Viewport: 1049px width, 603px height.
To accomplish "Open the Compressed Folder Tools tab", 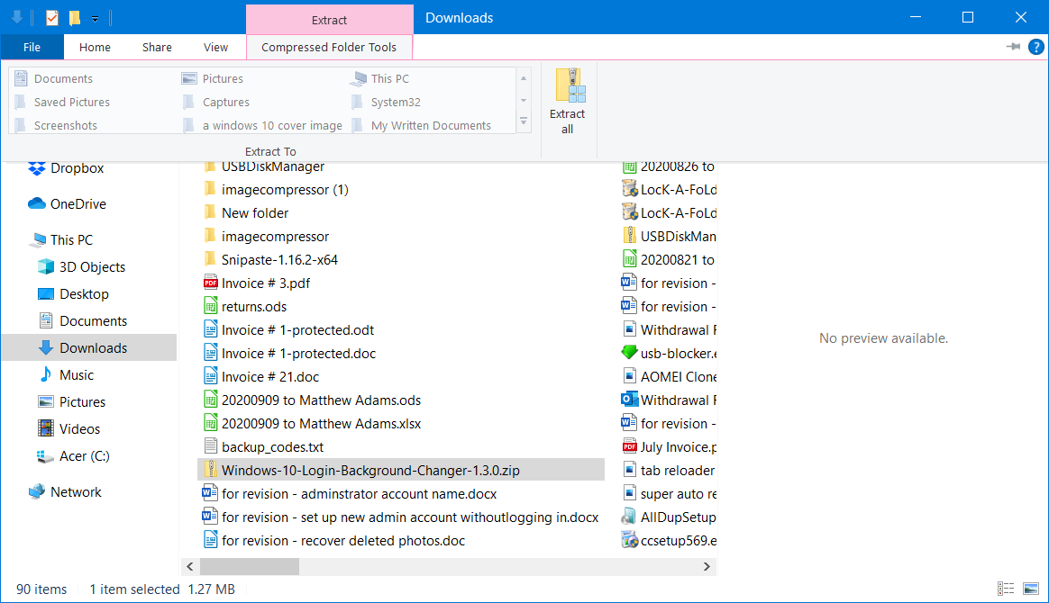I will [x=329, y=47].
